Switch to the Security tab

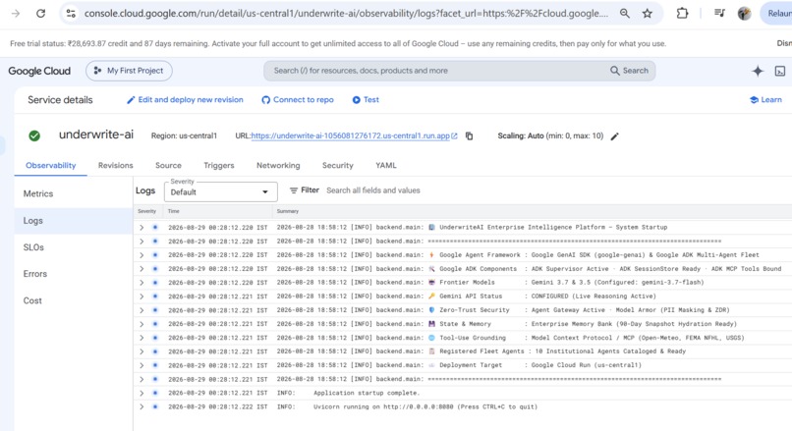click(x=338, y=165)
